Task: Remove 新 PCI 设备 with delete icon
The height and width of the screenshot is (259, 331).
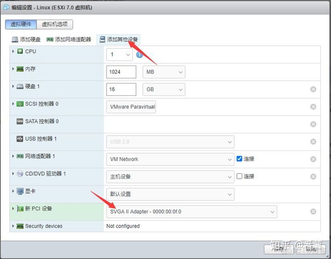Action: coord(313,212)
